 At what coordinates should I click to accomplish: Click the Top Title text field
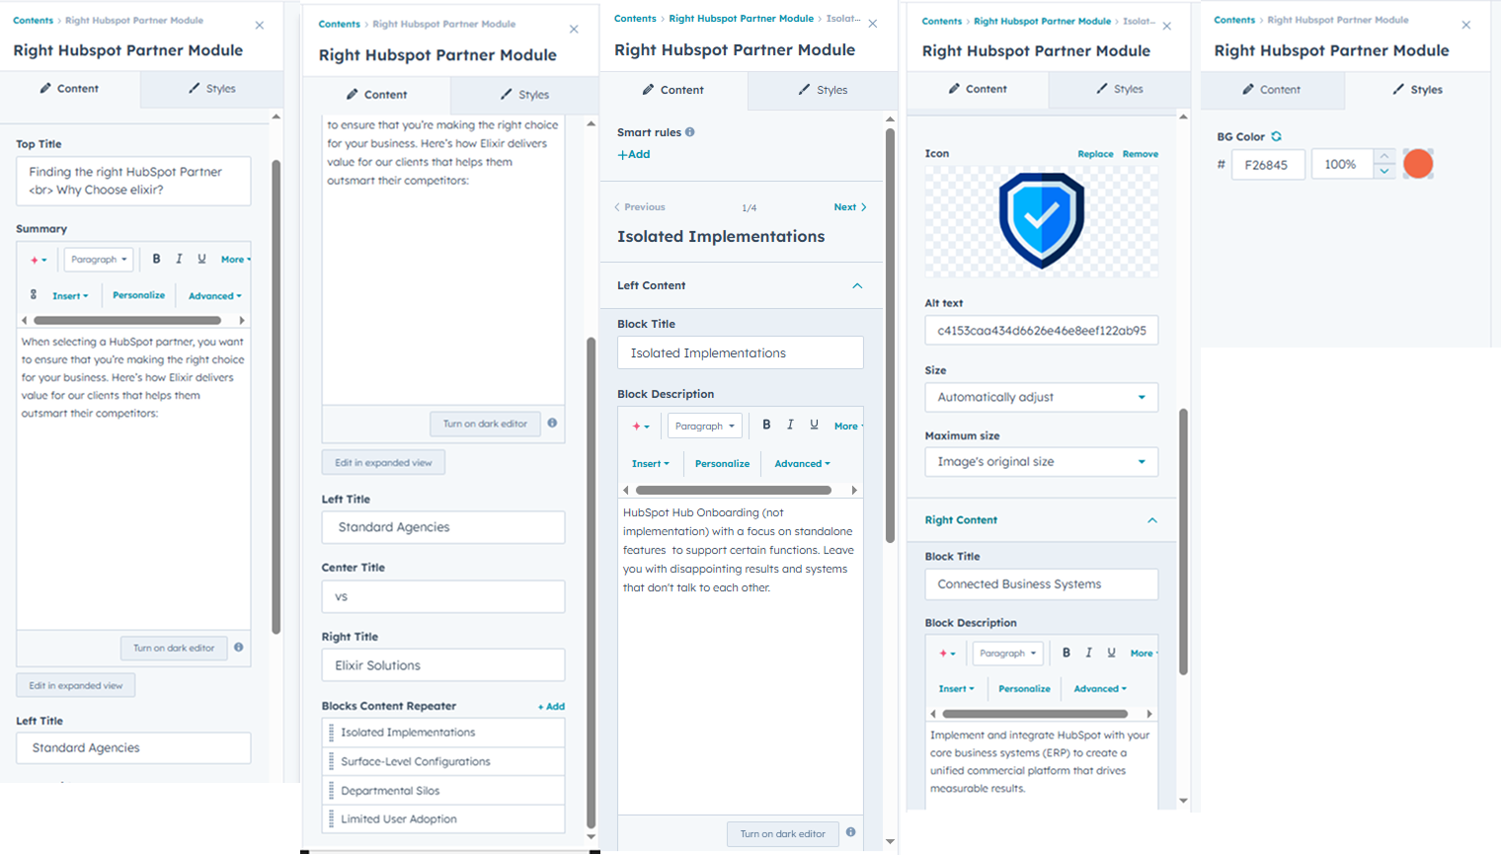133,181
